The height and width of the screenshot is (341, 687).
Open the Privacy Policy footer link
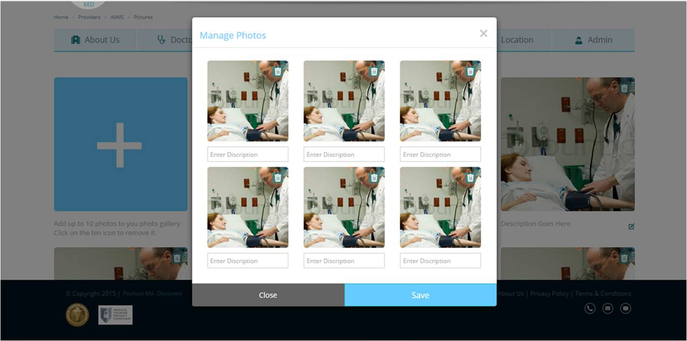click(x=549, y=293)
